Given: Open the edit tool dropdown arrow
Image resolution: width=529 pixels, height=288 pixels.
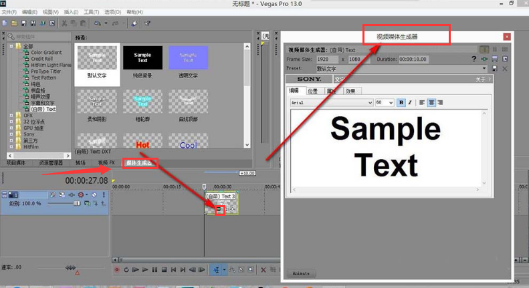Looking at the screenshot, I should 224,270.
